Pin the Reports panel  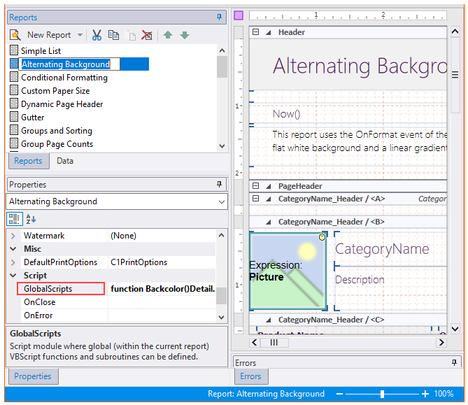tap(220, 17)
